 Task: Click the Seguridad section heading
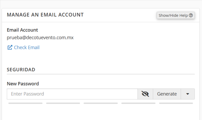(21, 70)
